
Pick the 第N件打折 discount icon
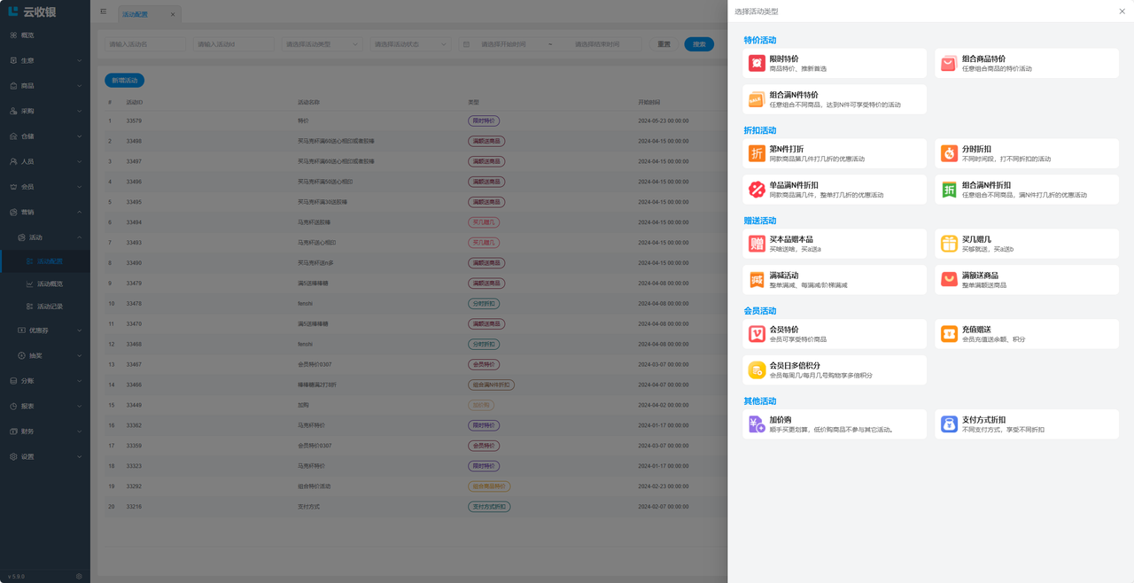tap(757, 153)
